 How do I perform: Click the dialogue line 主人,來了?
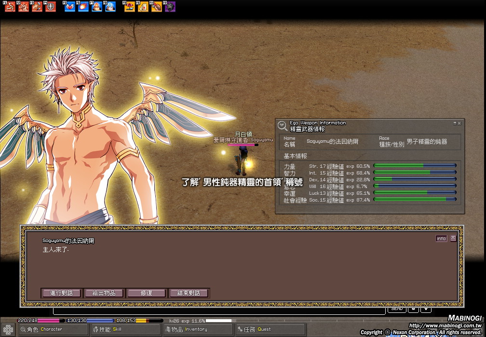coord(55,250)
